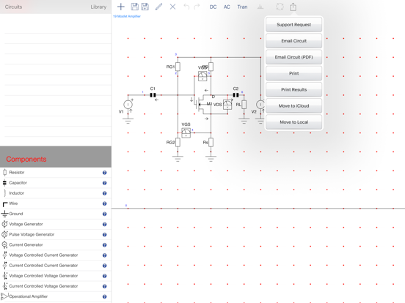
Task: Add a new circuit with the plus icon
Action: (x=121, y=7)
